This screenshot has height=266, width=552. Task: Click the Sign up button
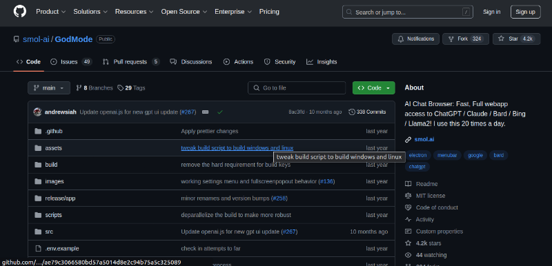(525, 12)
